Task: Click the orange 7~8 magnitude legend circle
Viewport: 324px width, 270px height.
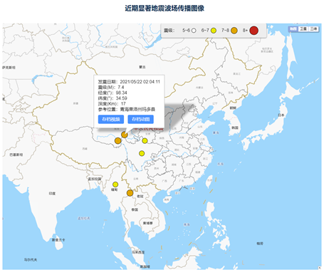Action: pyautogui.click(x=234, y=31)
